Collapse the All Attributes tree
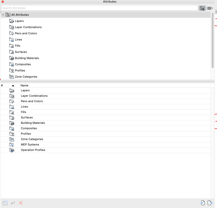The height and width of the screenshot is (210, 217). point(3,15)
